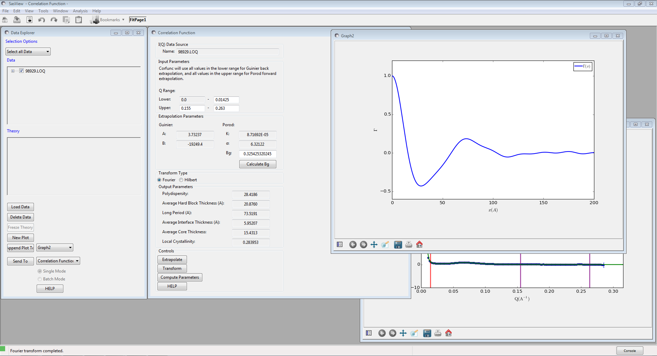Click the Compute Parameters button

180,277
